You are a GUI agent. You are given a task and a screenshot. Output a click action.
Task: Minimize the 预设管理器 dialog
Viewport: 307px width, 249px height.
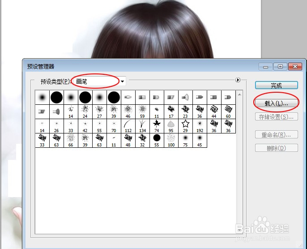pos(265,67)
